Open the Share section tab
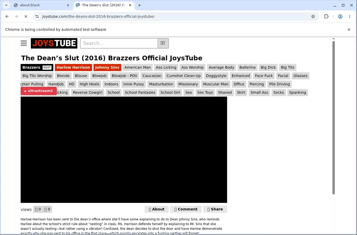The image size is (357, 235). pos(215,209)
